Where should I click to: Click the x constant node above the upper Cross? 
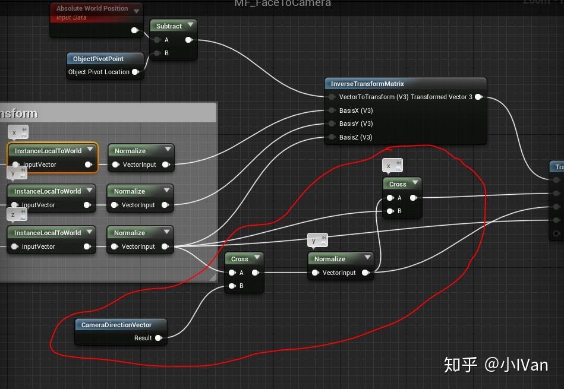(x=392, y=165)
